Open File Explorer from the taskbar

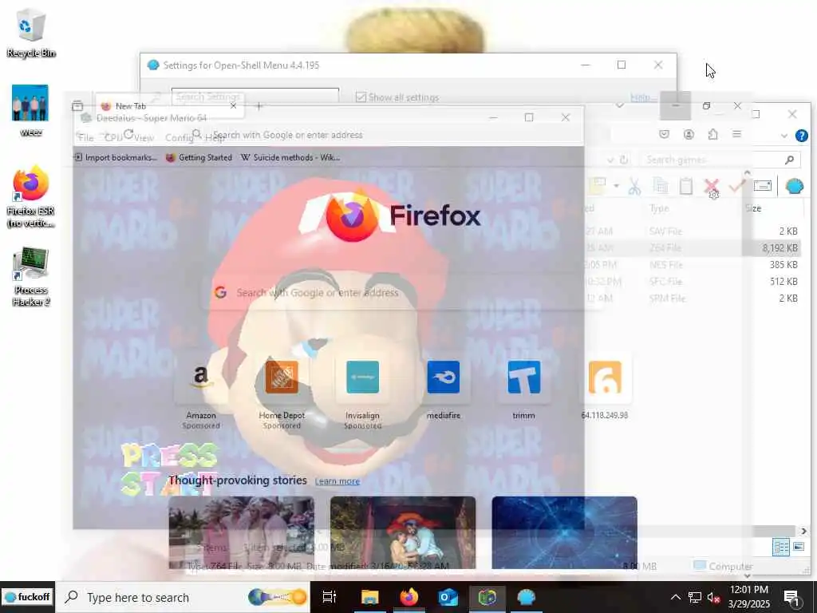tap(370, 597)
